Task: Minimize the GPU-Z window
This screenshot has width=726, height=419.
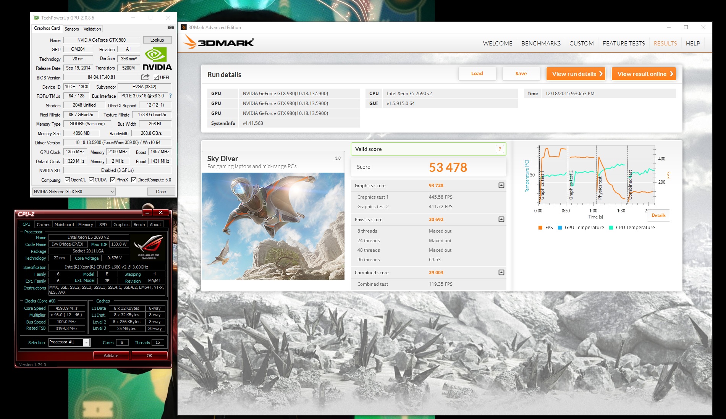Action: coord(133,18)
